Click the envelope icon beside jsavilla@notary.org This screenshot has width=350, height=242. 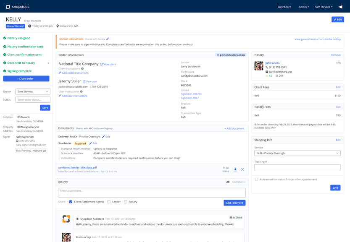click(267, 72)
